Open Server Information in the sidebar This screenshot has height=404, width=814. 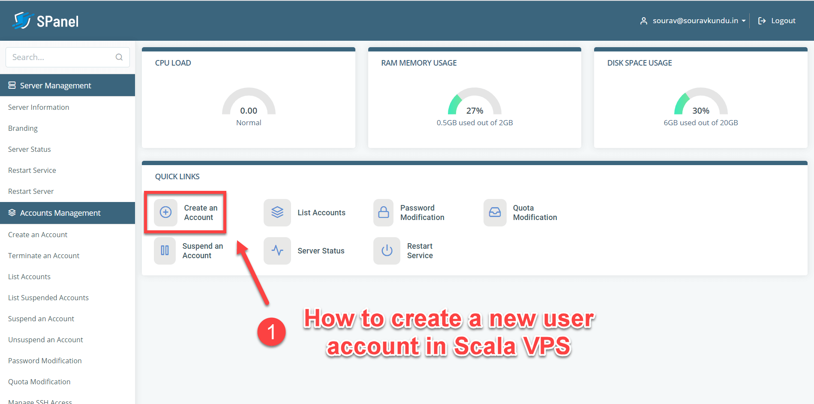39,107
